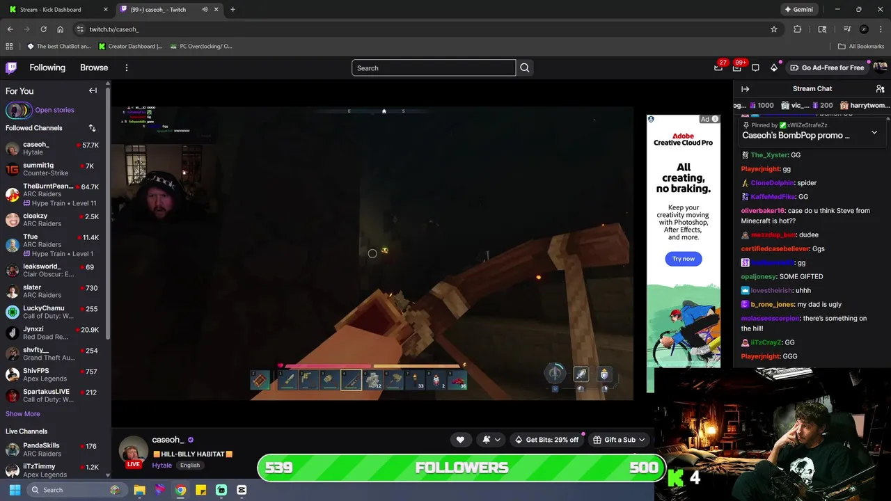Expand the Gift a Sub chevron
This screenshot has height=501, width=891.
(x=642, y=440)
